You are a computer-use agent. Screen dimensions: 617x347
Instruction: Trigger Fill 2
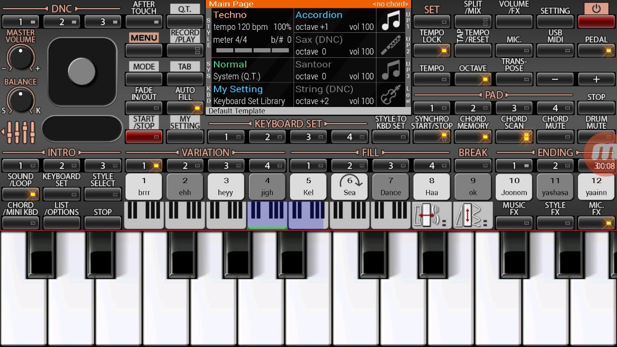coord(349,165)
